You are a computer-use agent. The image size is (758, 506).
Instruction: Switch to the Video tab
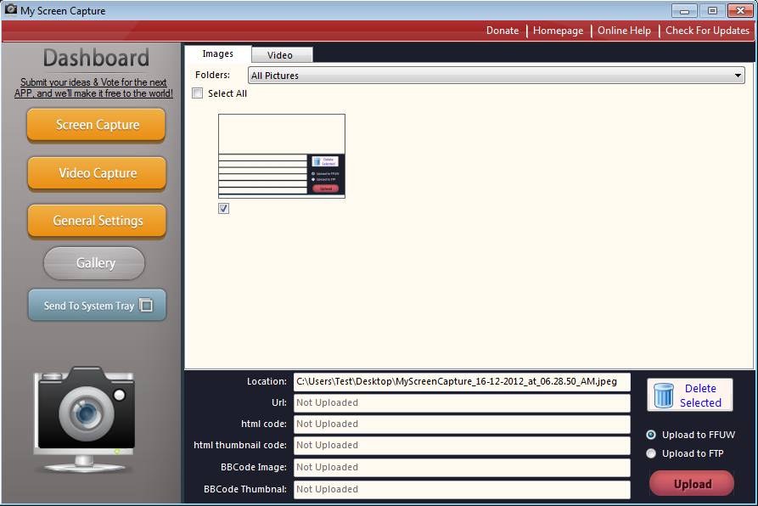pos(280,55)
